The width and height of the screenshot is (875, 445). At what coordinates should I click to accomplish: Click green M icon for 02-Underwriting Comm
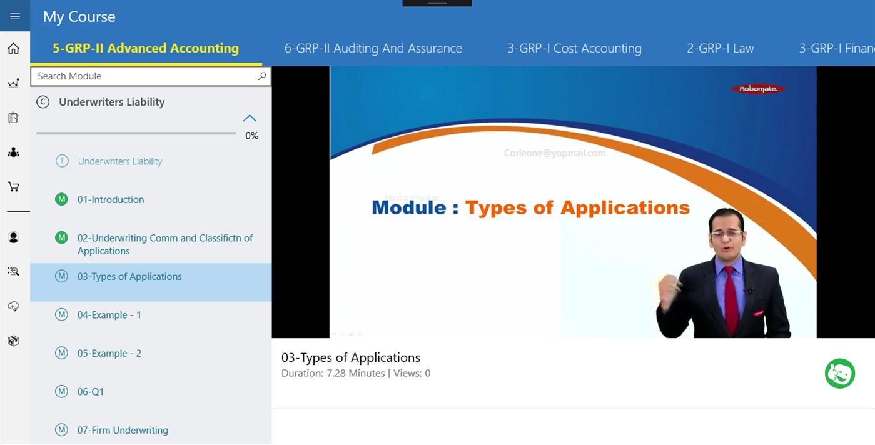coord(61,237)
